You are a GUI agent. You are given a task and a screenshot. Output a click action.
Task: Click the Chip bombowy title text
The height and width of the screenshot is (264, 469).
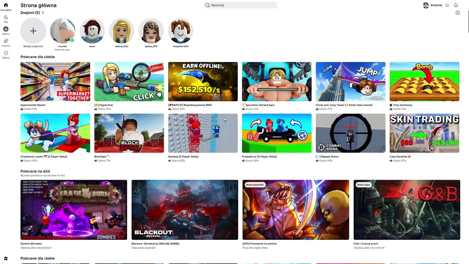[401, 105]
